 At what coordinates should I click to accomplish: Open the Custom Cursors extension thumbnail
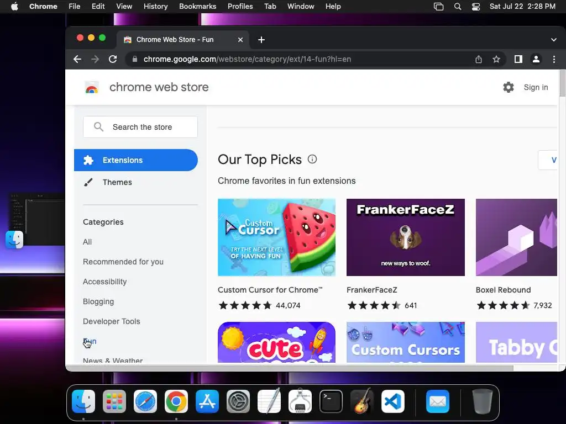click(405, 342)
